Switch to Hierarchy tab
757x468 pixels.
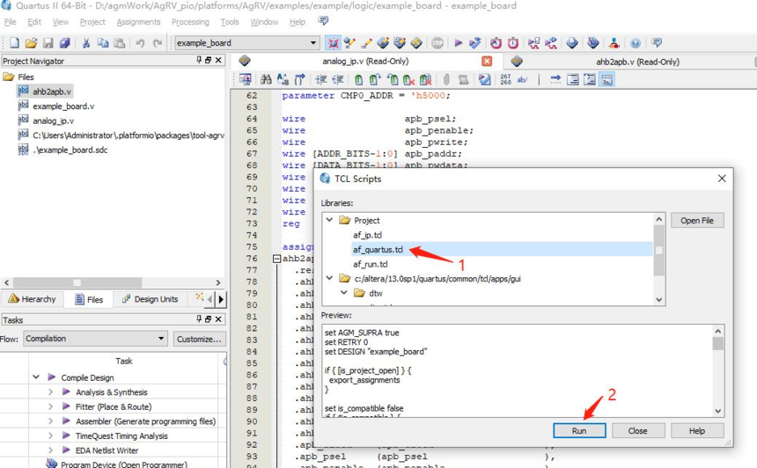pos(33,299)
